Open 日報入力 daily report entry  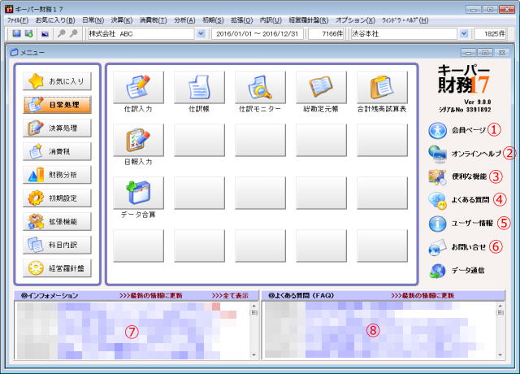coord(138,140)
